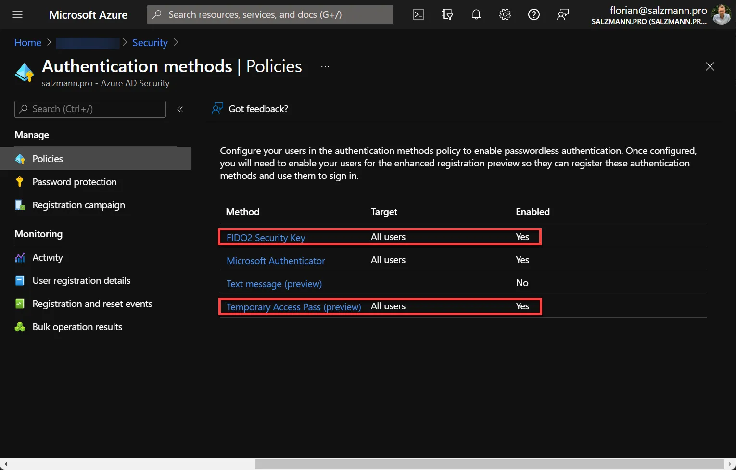Image resolution: width=736 pixels, height=470 pixels.
Task: Click All users in Temporary Access Pass row
Action: click(x=388, y=306)
